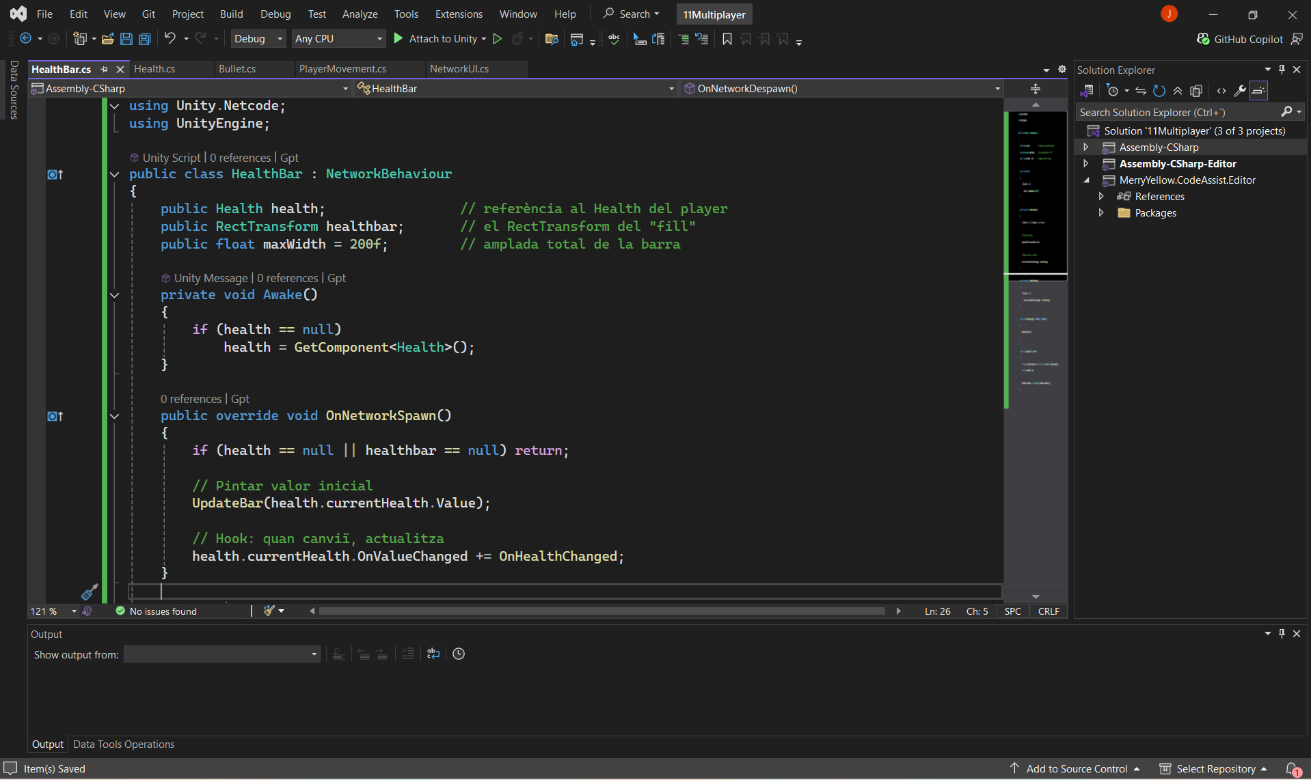Click the Undo arrow icon
The width and height of the screenshot is (1311, 780).
[170, 39]
